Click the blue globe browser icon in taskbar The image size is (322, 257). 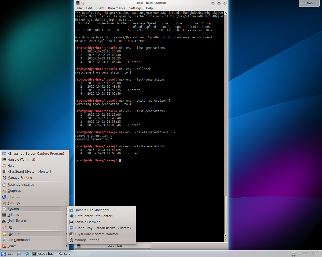(x=27, y=254)
